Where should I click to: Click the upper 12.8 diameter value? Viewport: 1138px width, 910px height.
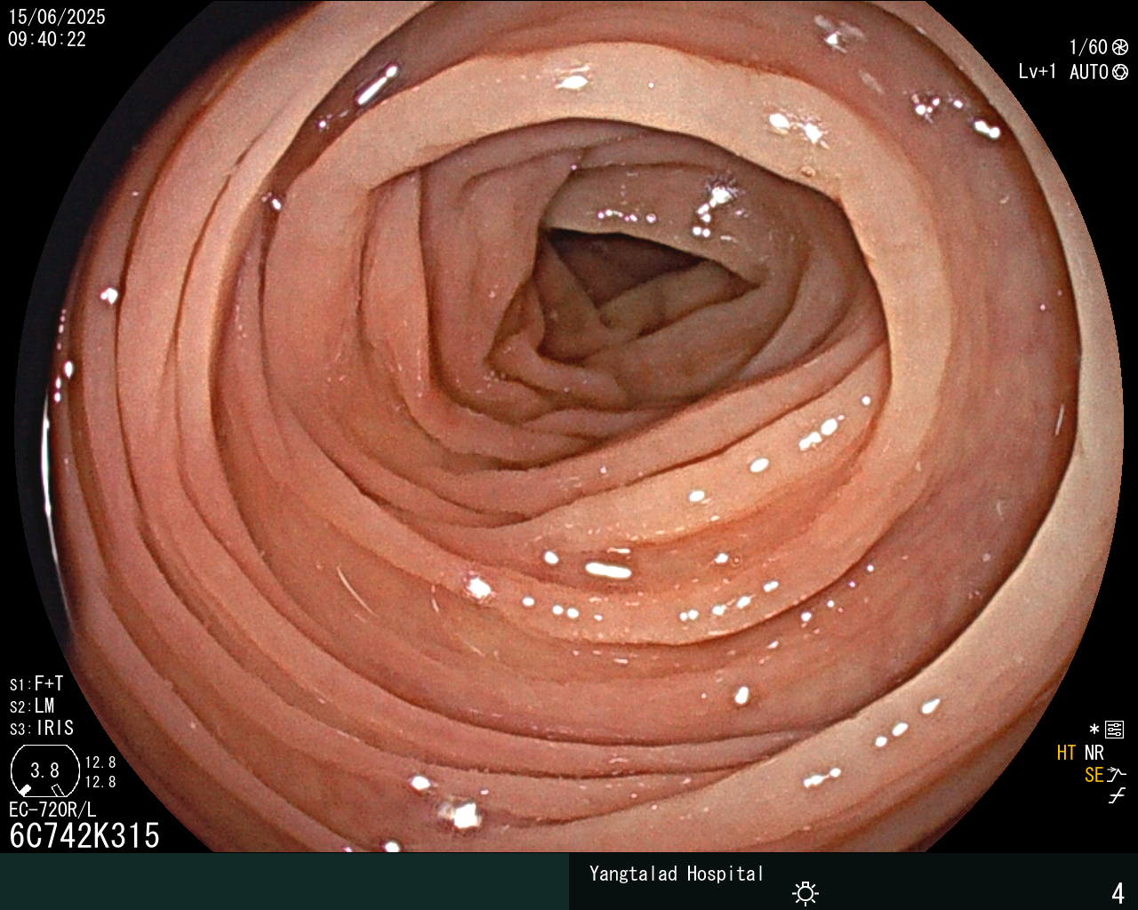pyautogui.click(x=100, y=762)
